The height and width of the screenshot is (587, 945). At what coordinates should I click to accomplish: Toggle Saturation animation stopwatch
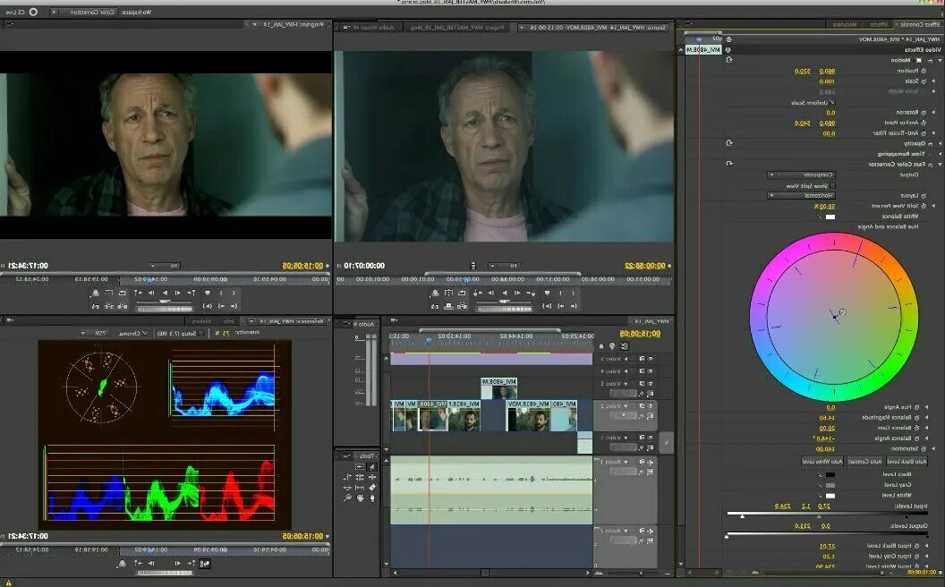click(924, 449)
